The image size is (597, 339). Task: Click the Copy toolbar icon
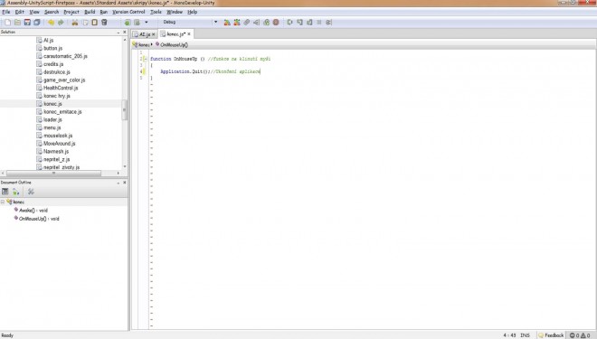pos(85,23)
